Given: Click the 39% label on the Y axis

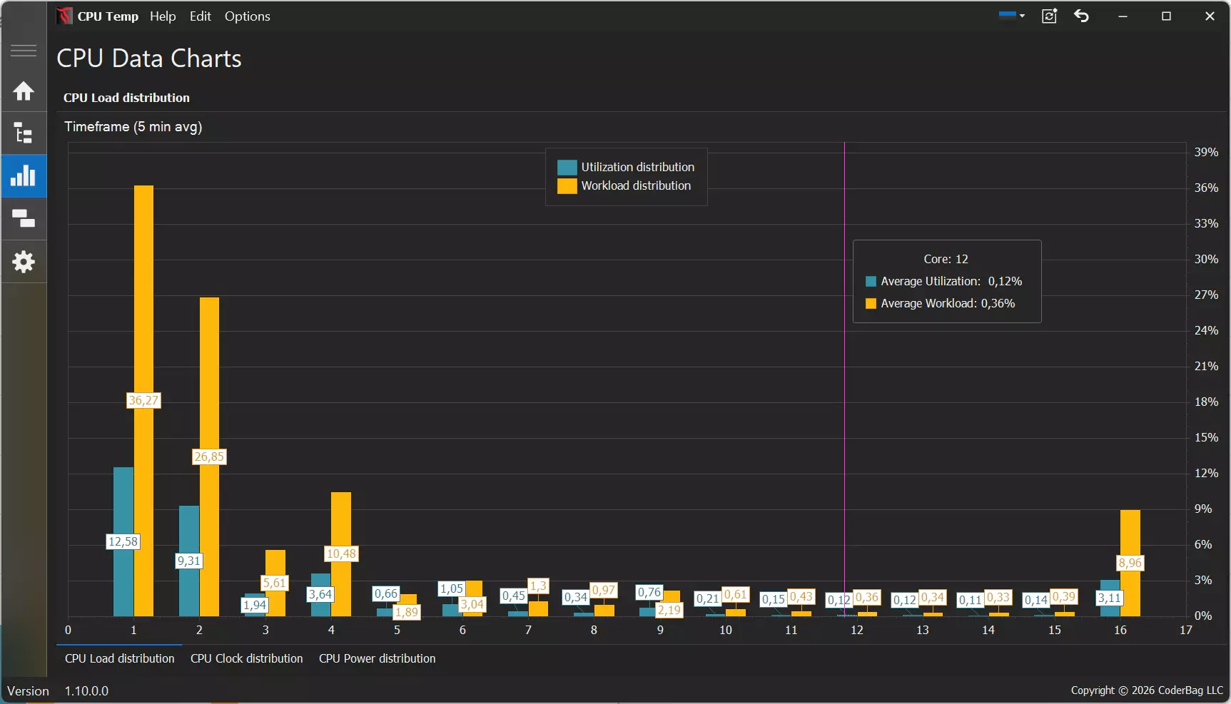Looking at the screenshot, I should click(1206, 152).
